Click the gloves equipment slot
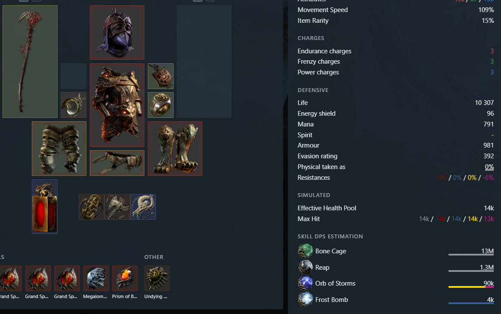 (59, 149)
